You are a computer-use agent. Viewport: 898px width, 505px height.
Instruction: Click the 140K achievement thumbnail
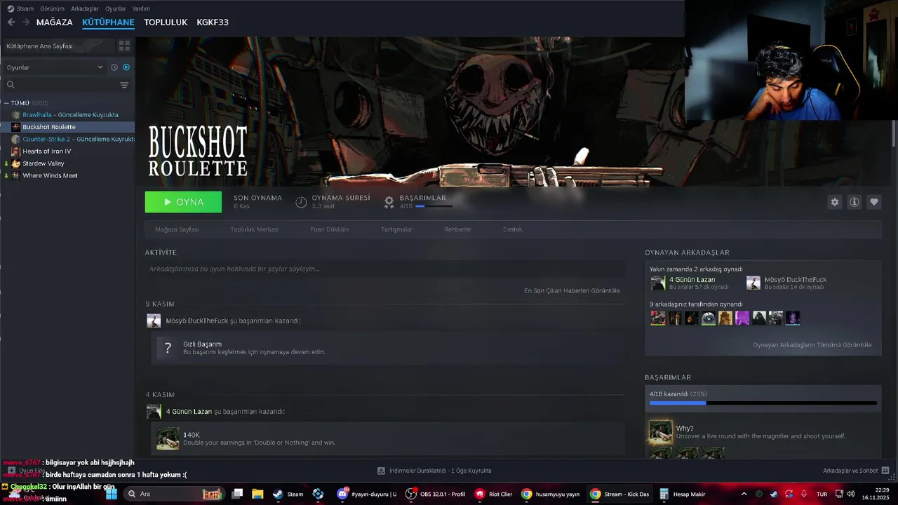(168, 438)
